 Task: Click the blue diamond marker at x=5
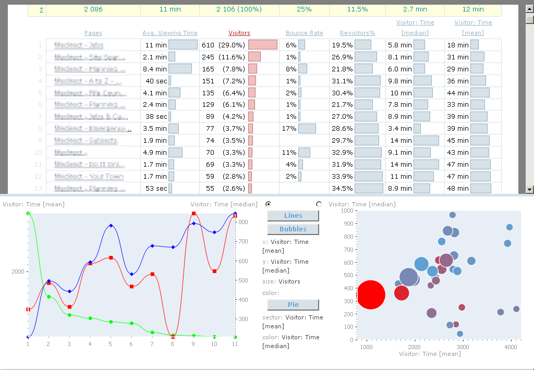(x=111, y=226)
